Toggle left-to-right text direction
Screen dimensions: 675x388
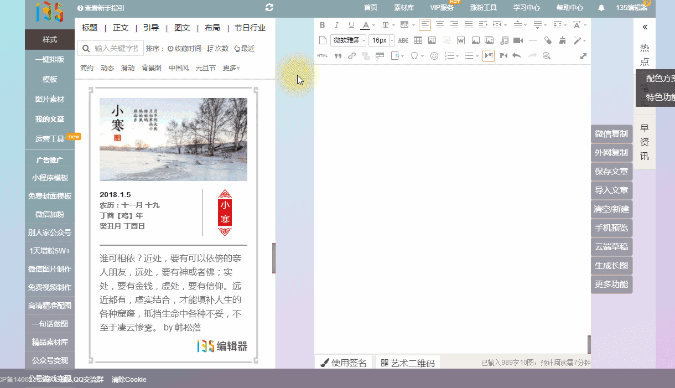pyautogui.click(x=489, y=56)
